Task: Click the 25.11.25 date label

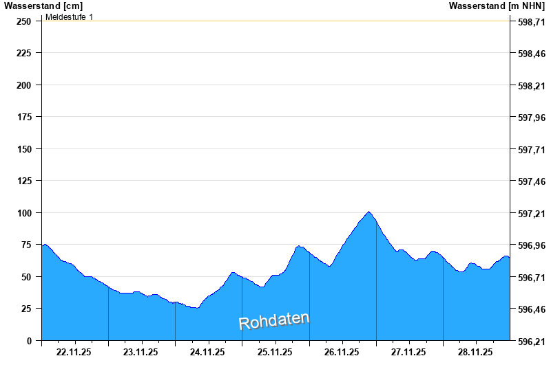Action: [x=275, y=352]
